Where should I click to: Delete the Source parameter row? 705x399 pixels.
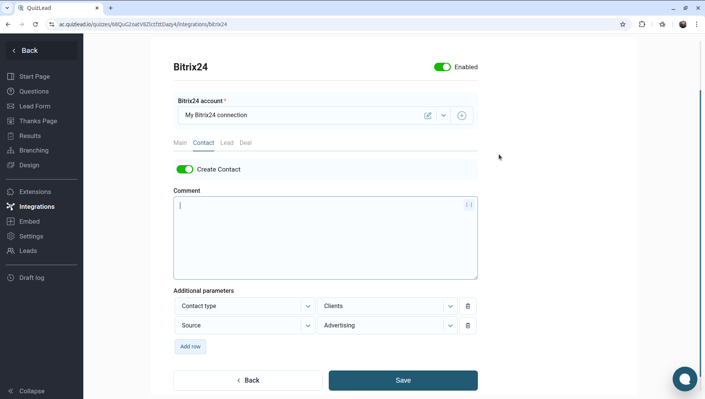pos(468,326)
